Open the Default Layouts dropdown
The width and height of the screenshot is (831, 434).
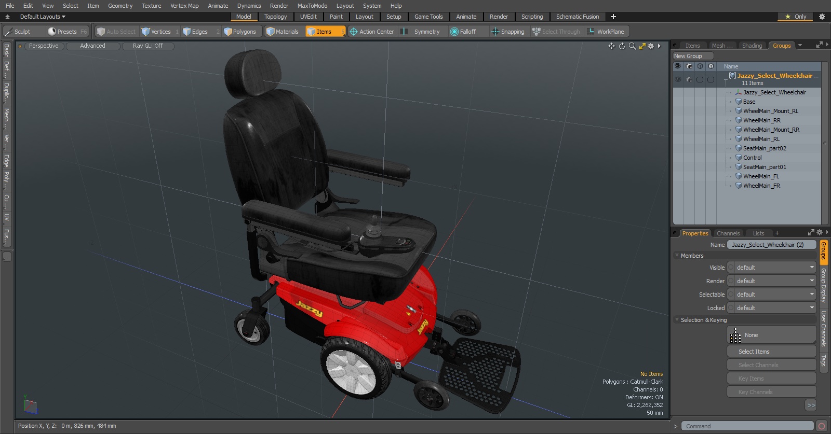pyautogui.click(x=43, y=17)
